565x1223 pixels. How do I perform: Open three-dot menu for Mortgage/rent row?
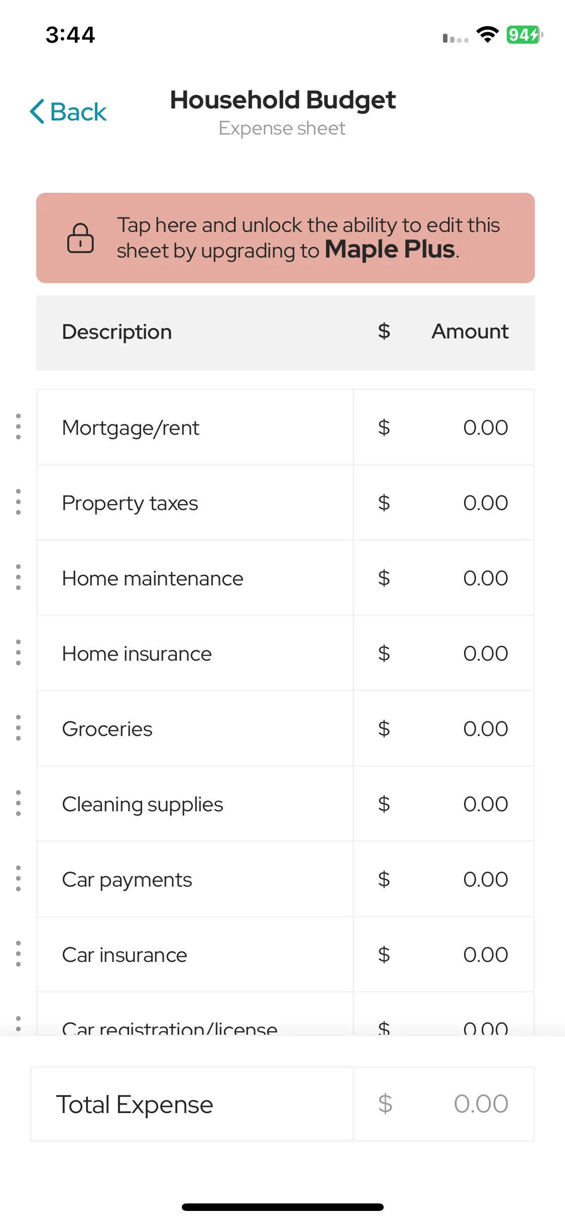click(x=18, y=427)
